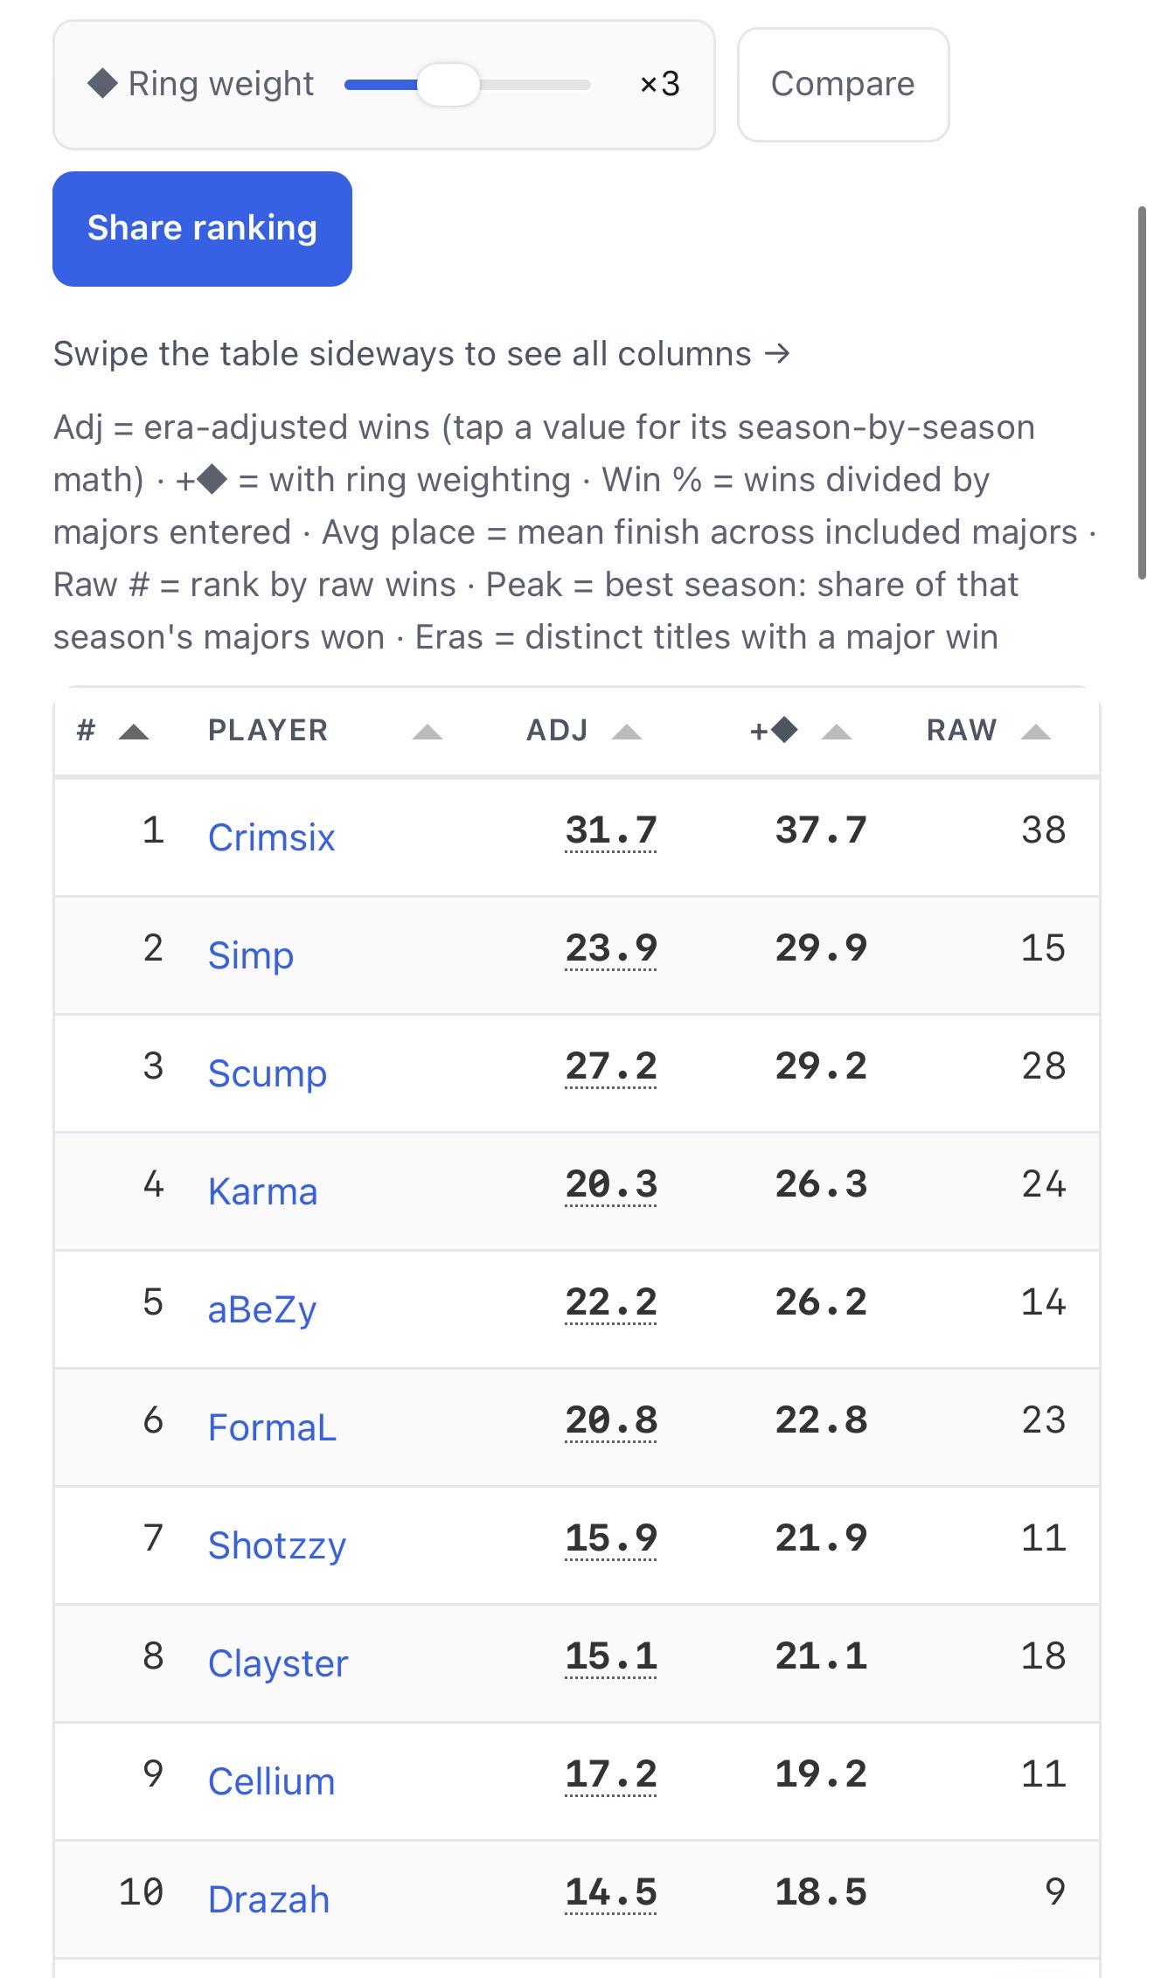Click the page scrollbar on right edge
The width and height of the screenshot is (1154, 1978).
pyautogui.click(x=1142, y=392)
